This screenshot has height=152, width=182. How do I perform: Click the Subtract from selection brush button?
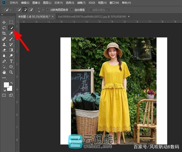(x=31, y=10)
